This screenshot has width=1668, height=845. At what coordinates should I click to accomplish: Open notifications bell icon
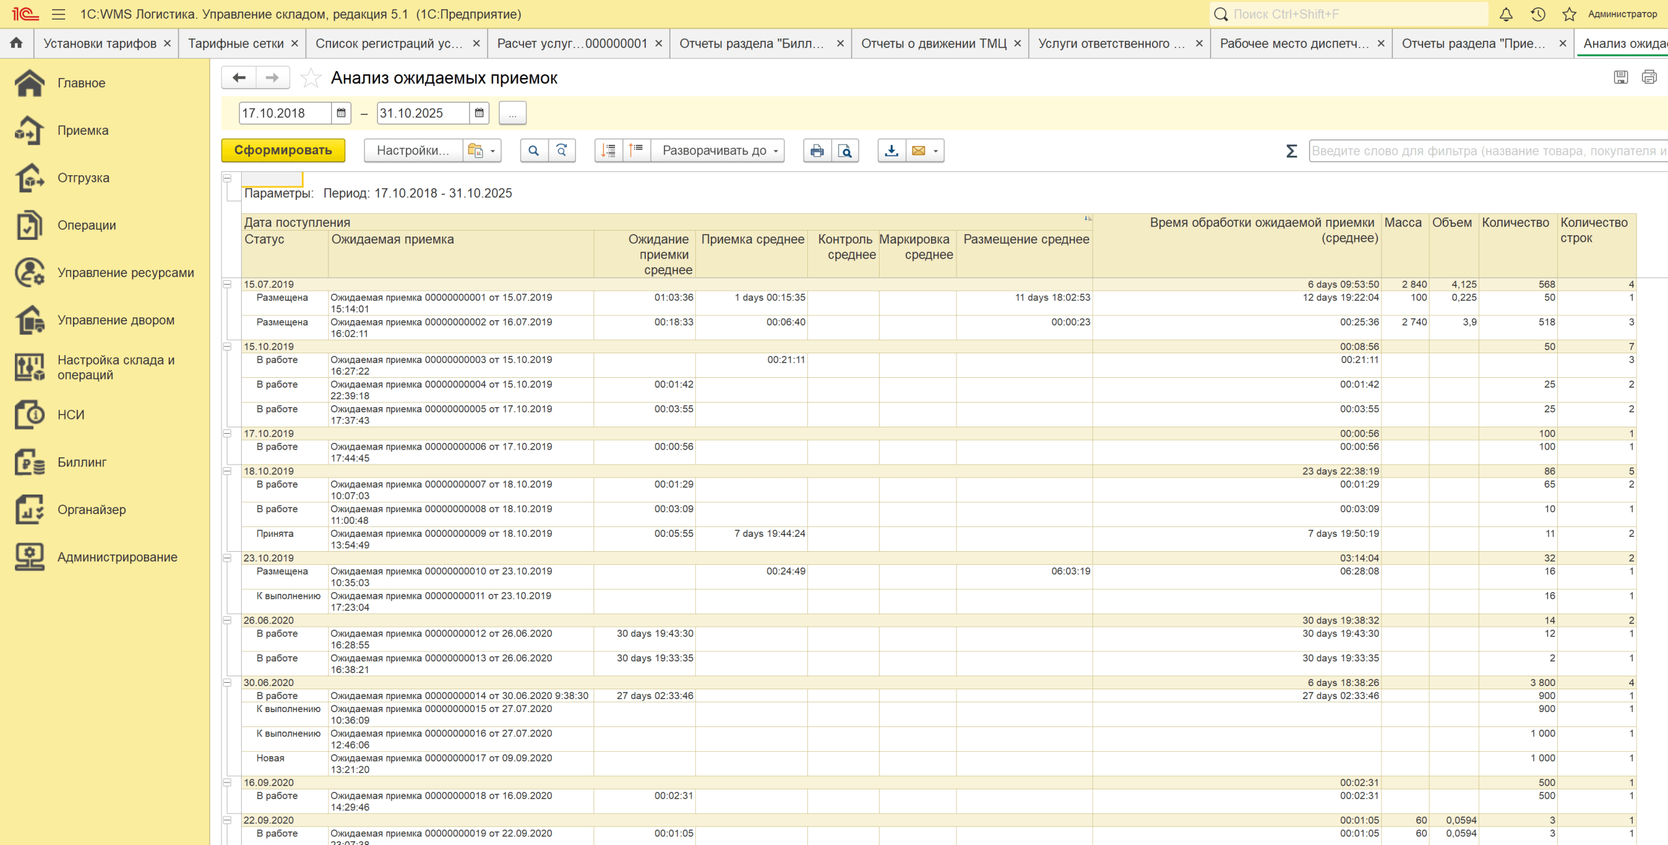coord(1506,14)
